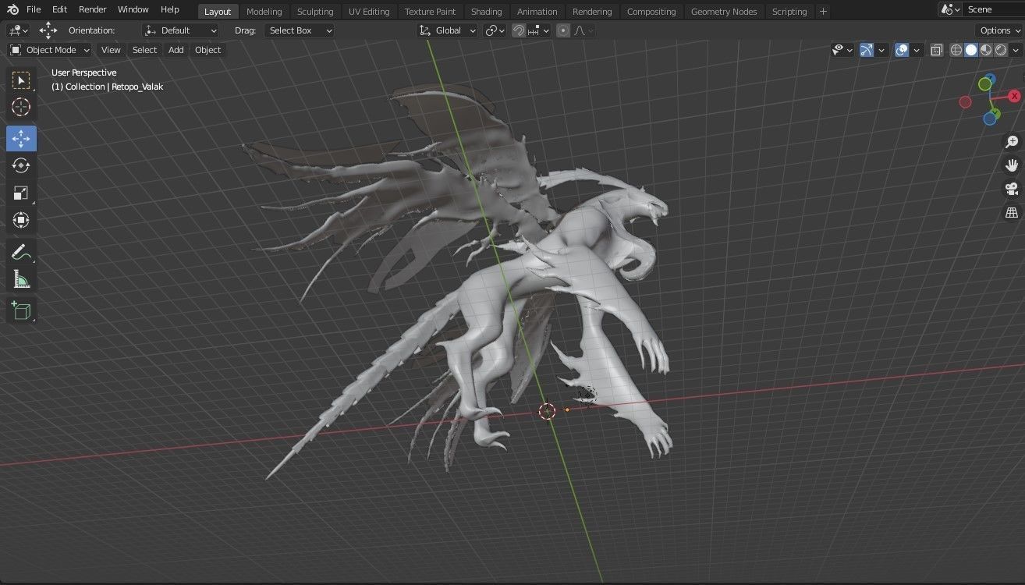Screen dimensions: 1025x585
Task: Choose the Rotate tool
Action: 21,165
